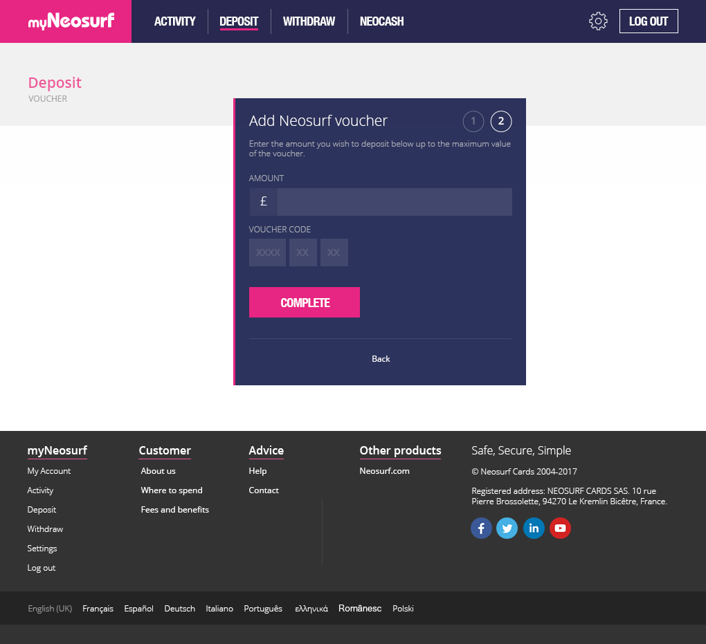Open the Withdraw tab in top navigation

pyautogui.click(x=309, y=21)
